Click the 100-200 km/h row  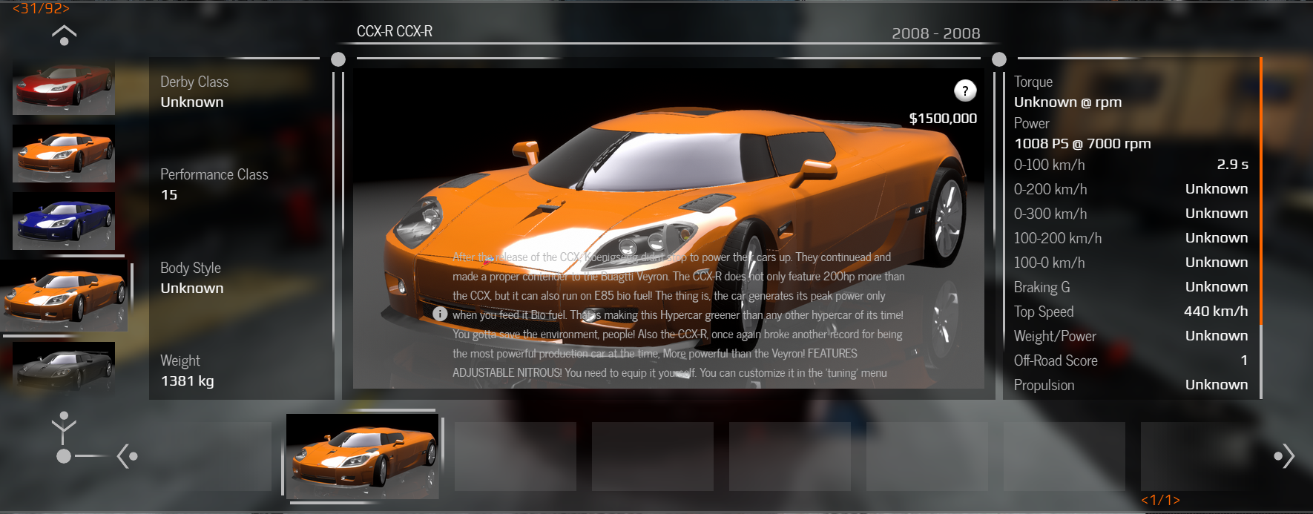click(x=1131, y=238)
